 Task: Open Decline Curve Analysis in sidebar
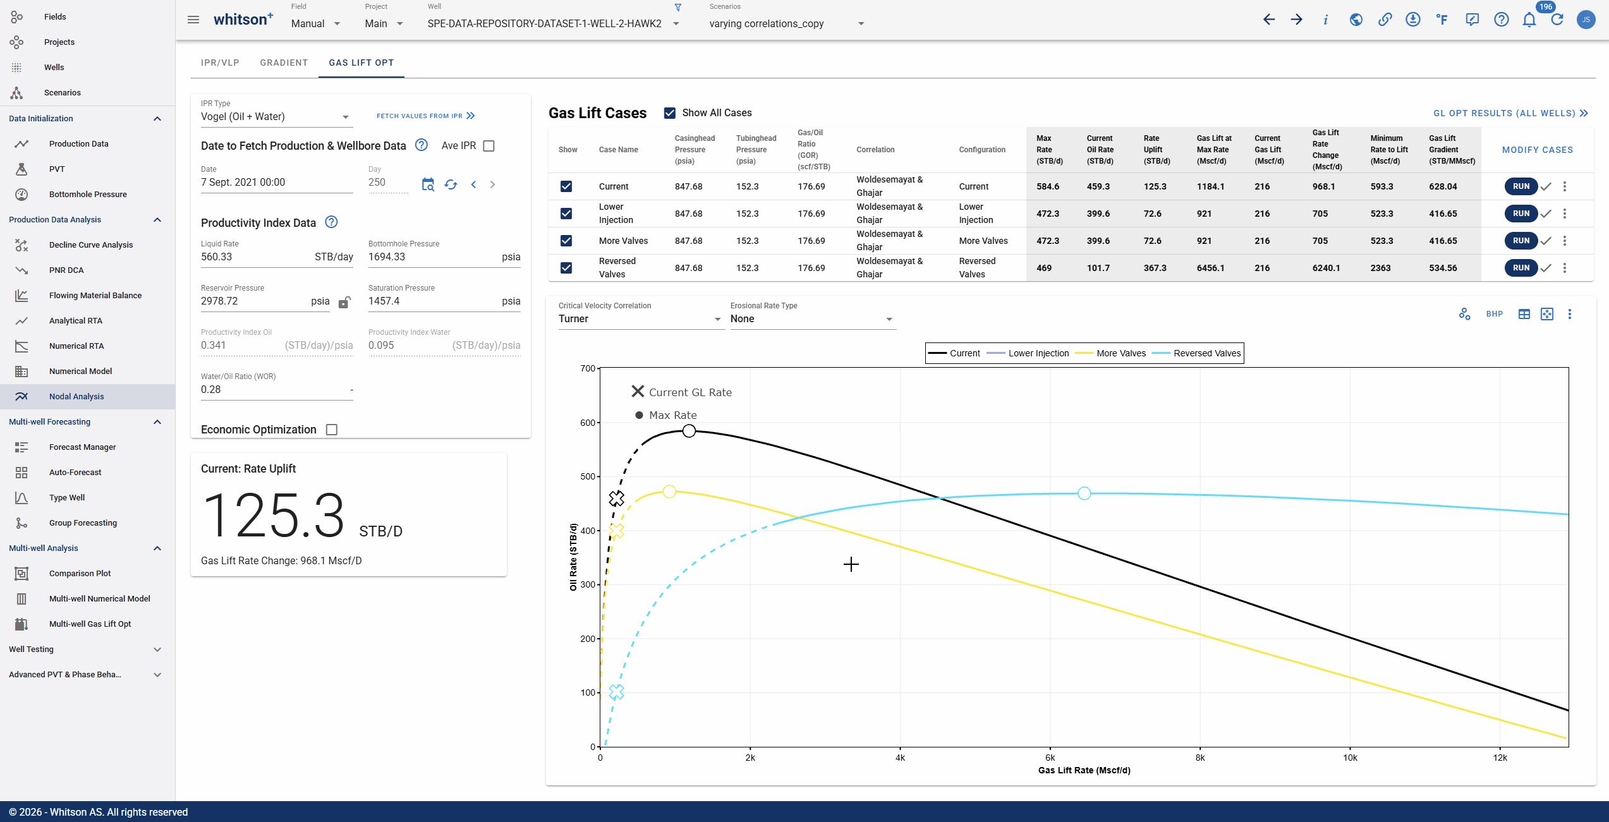click(x=87, y=245)
